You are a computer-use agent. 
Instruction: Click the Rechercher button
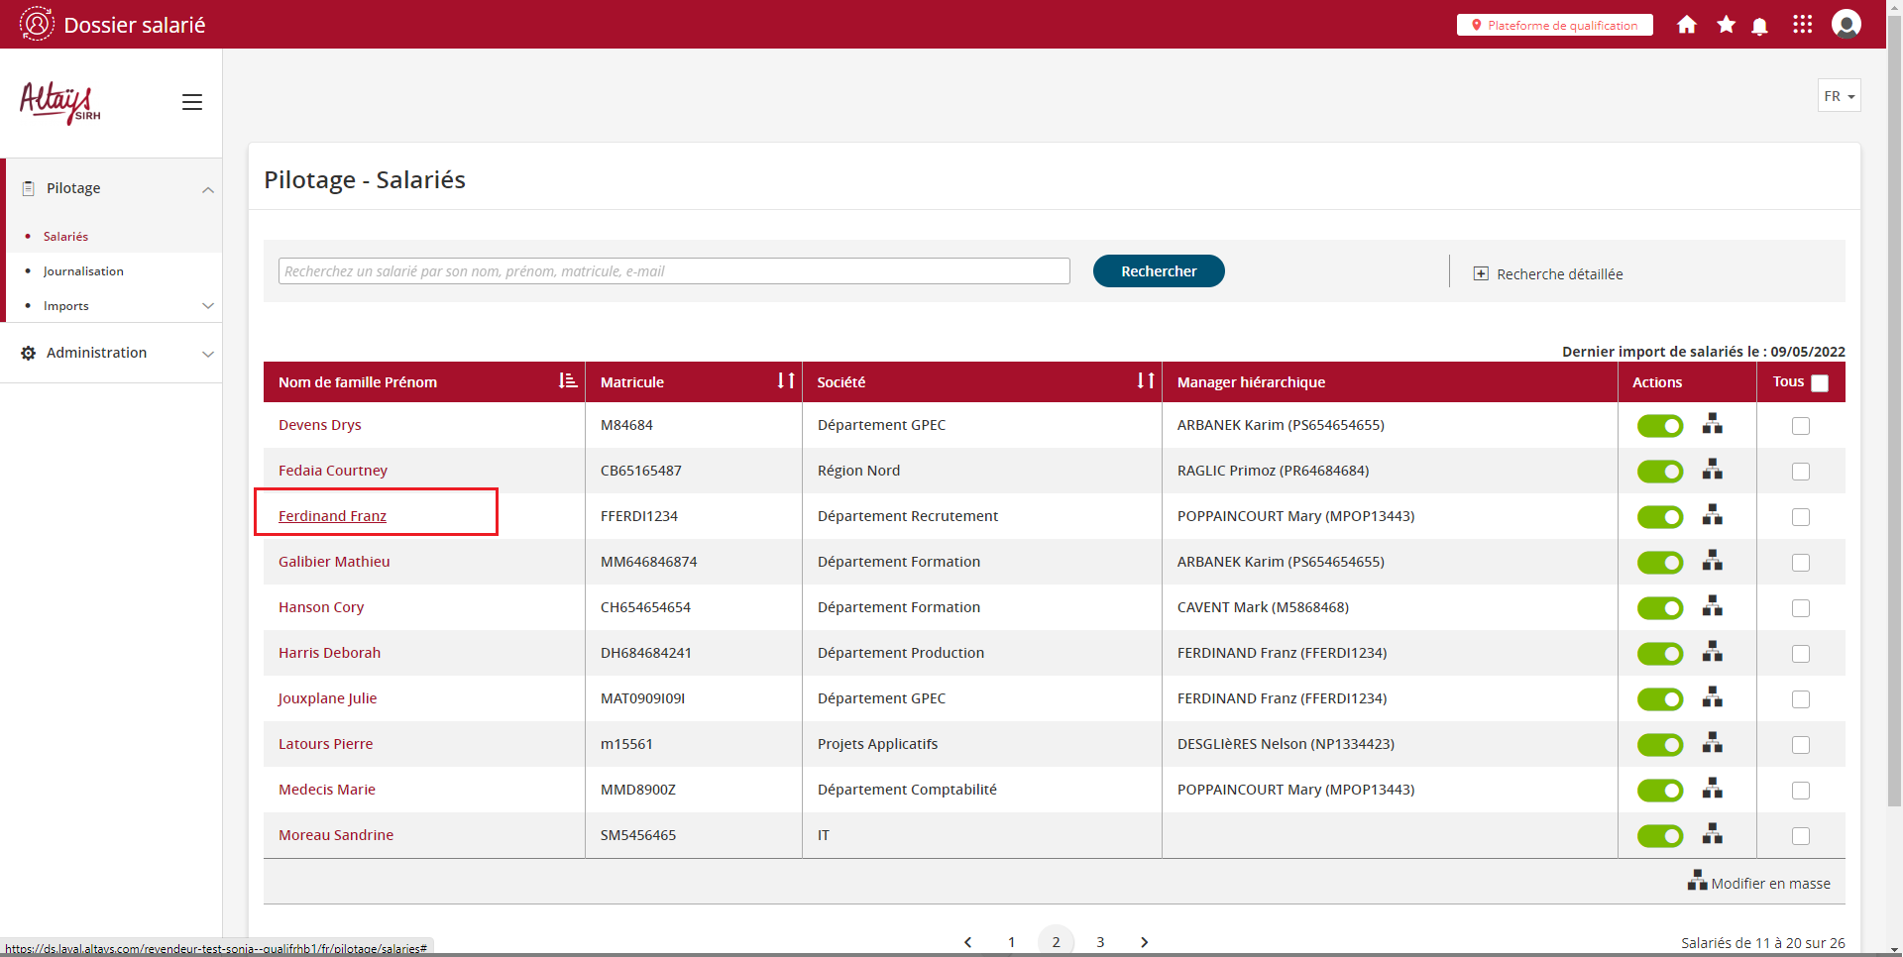(1158, 271)
